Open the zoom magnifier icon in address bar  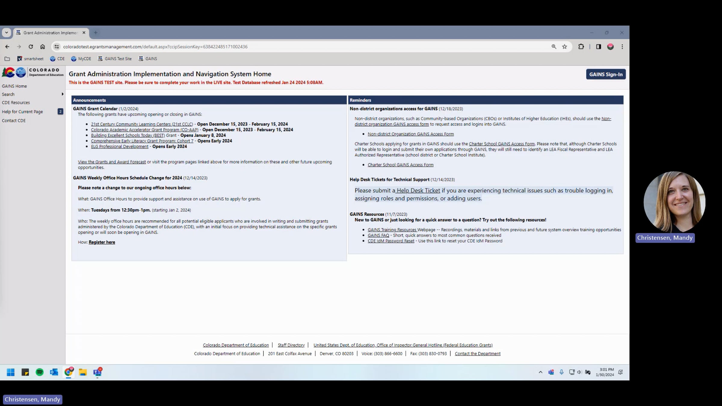[x=554, y=47]
